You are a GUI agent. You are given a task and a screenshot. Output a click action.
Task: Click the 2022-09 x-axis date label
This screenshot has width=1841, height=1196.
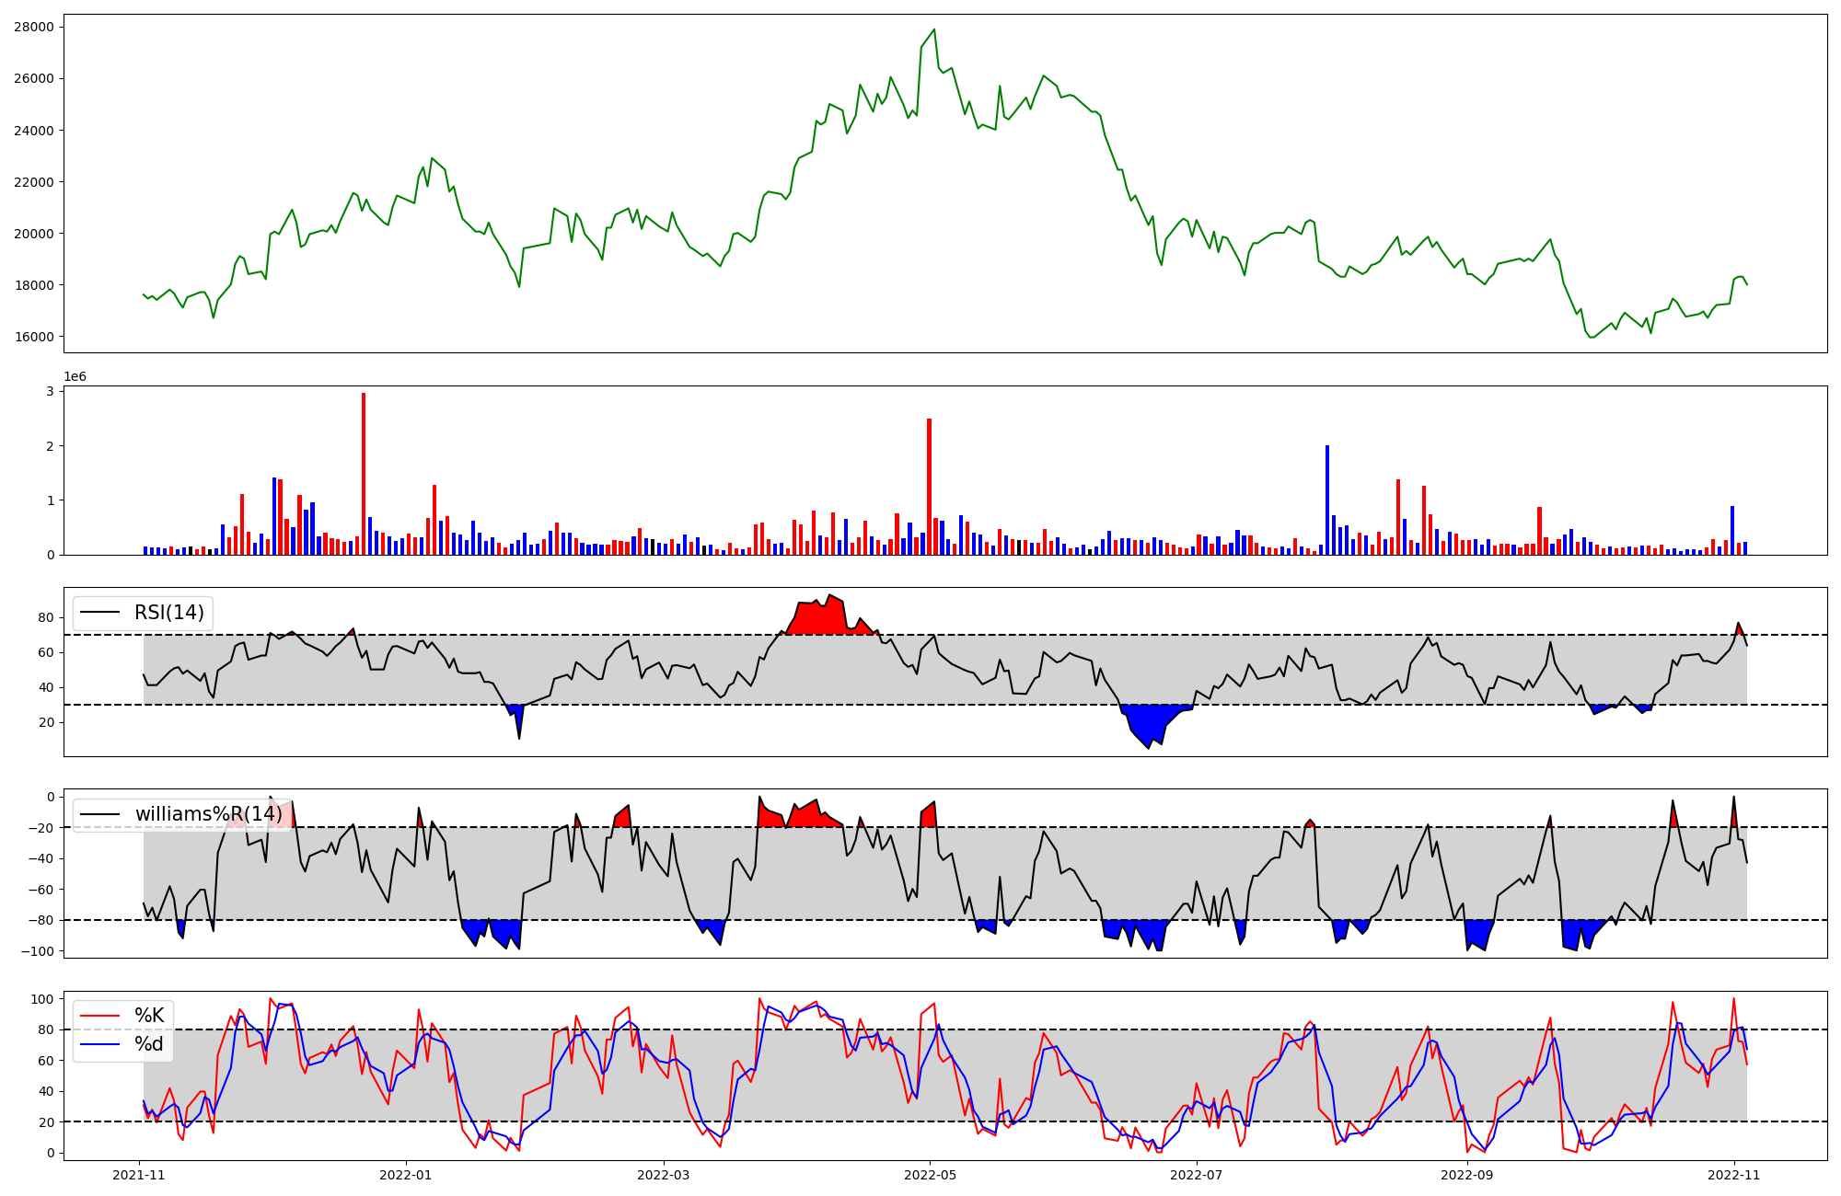click(1466, 1175)
